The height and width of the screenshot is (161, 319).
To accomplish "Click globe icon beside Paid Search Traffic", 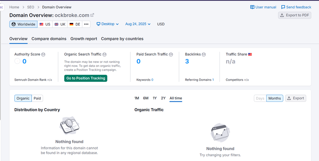I will pos(171,54).
